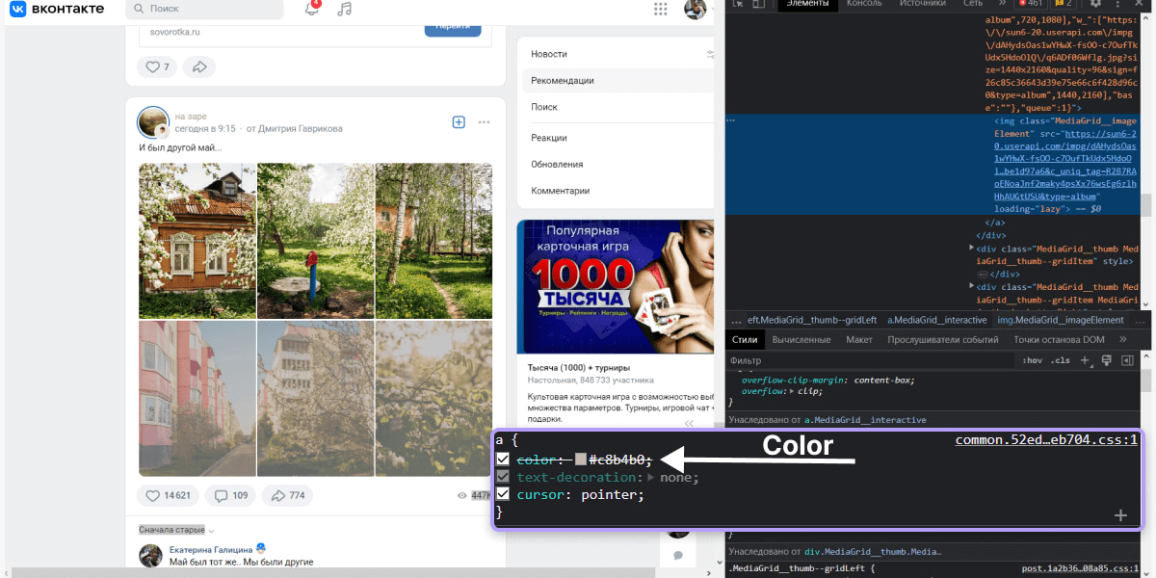Open the music player icon
Viewport: 1156px width, 578px height.
[x=345, y=9]
